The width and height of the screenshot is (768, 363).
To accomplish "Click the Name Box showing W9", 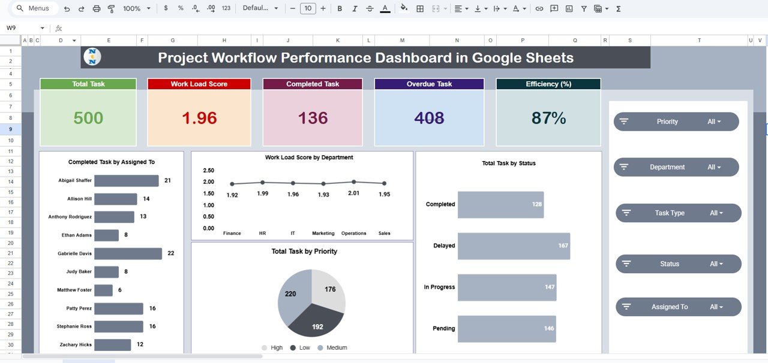I will 18,28.
